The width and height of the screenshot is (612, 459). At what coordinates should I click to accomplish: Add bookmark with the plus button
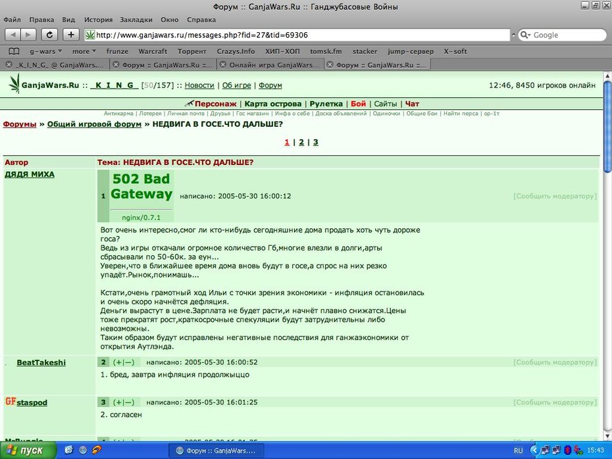coord(70,35)
